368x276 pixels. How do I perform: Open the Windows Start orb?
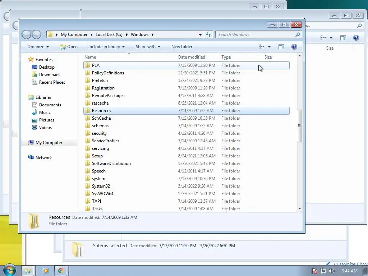(x=9, y=270)
